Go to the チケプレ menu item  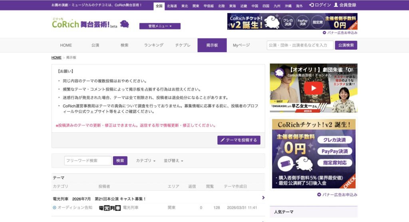[x=183, y=45]
